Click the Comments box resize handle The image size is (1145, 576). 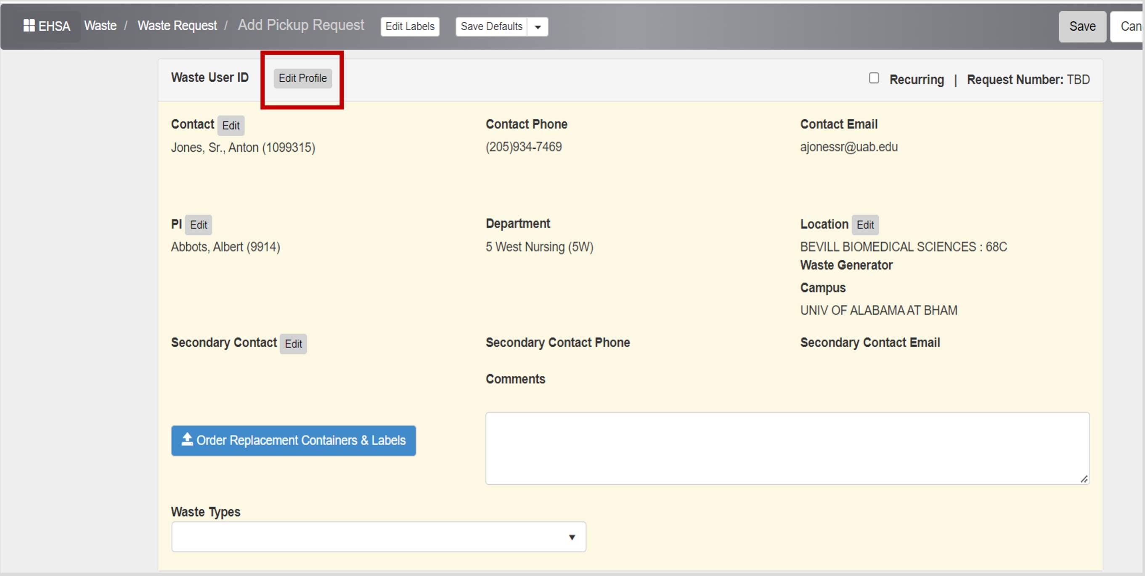1084,479
